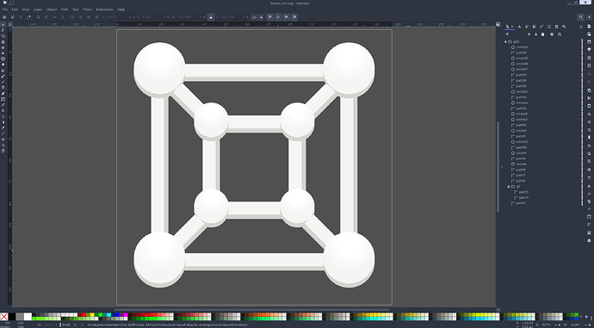Click the [root] layer indicator

point(66,325)
